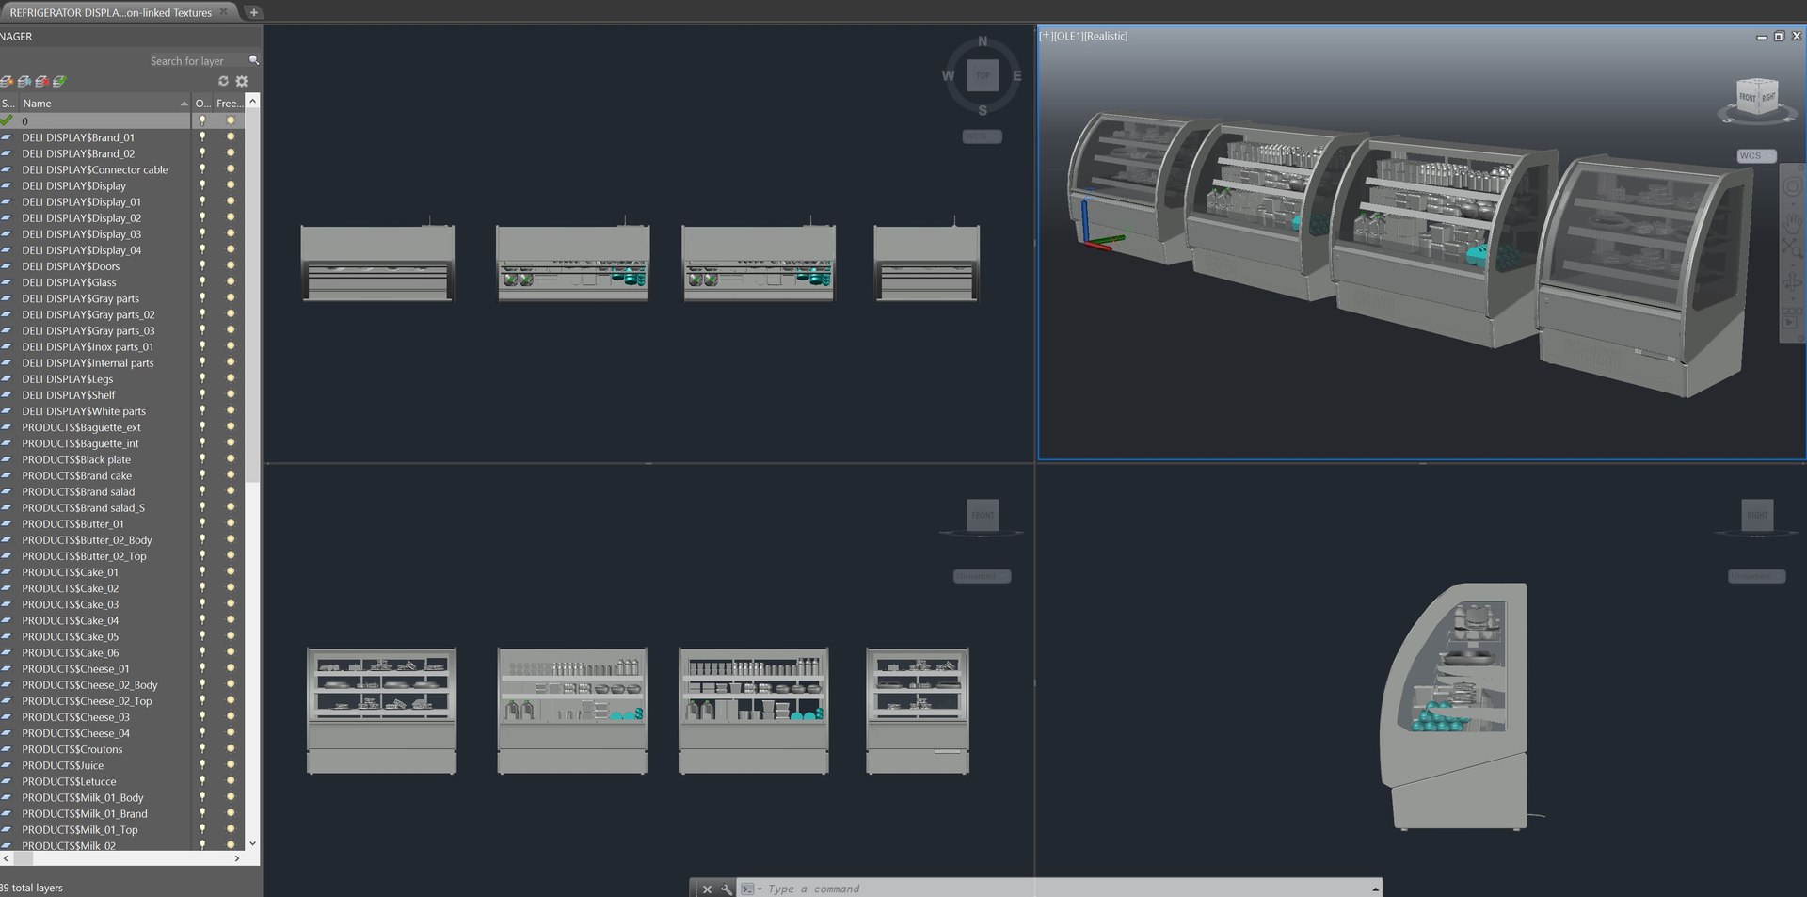Click status icon of PRODUCTS$Juice layer
This screenshot has width=1807, height=897.
tap(7, 765)
